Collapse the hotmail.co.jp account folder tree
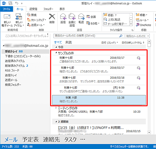 (3, 46)
